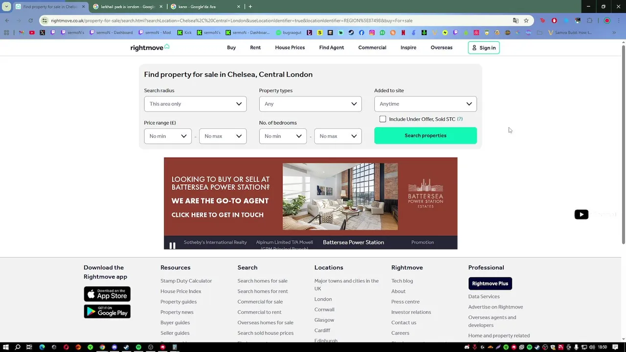Pause the ad carousel
Image resolution: width=626 pixels, height=352 pixels.
(x=172, y=246)
